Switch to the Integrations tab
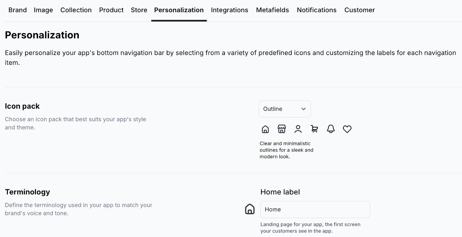Viewport: 462px width, 237px height. pyautogui.click(x=230, y=10)
